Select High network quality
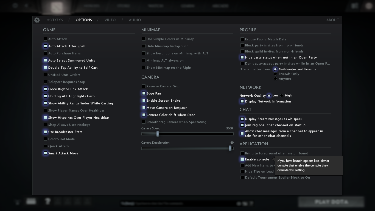 tap(282, 96)
